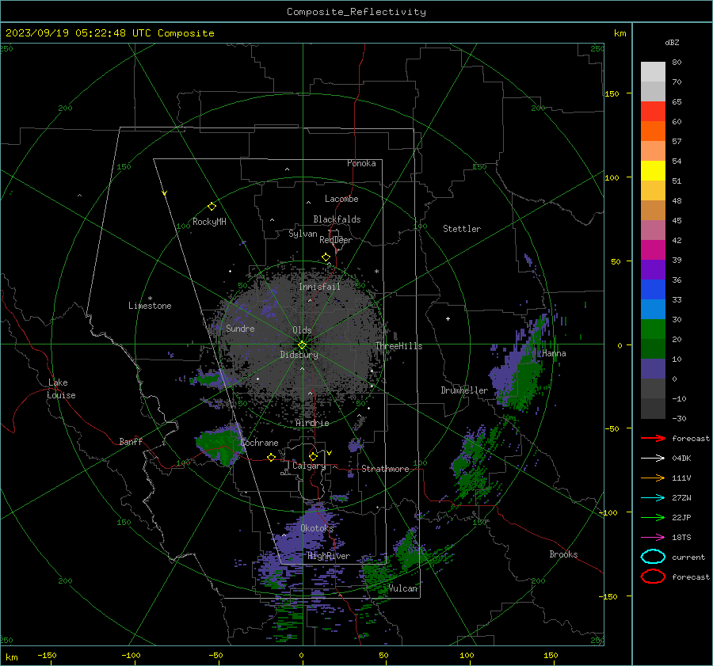
Task: Pick the red 60–65 dBZ color swatch
Action: [x=653, y=112]
